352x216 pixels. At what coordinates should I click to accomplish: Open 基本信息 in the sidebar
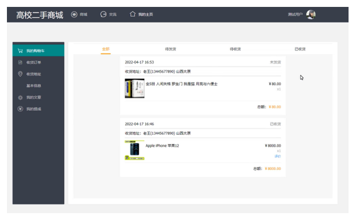[x=33, y=86]
